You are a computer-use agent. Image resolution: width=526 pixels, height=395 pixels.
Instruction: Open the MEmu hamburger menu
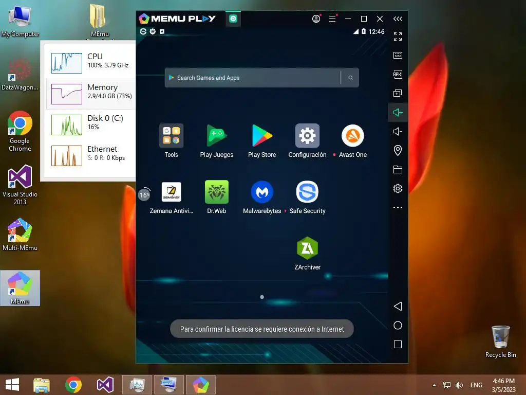pyautogui.click(x=332, y=19)
